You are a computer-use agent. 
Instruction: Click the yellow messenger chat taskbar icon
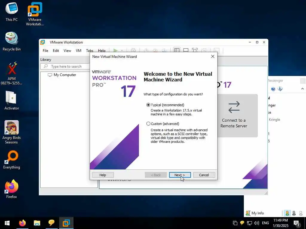pyautogui.click(x=51, y=223)
